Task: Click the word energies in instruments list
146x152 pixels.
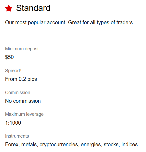Action: [x=91, y=145]
